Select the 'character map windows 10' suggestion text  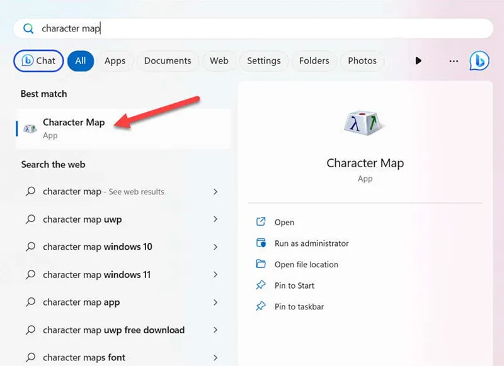(98, 247)
